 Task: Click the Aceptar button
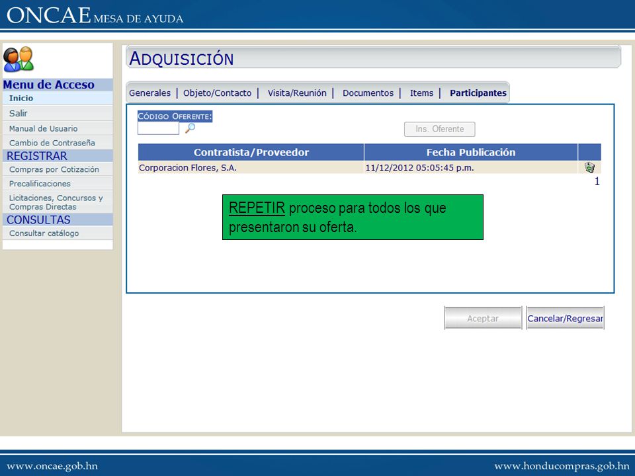tap(483, 318)
